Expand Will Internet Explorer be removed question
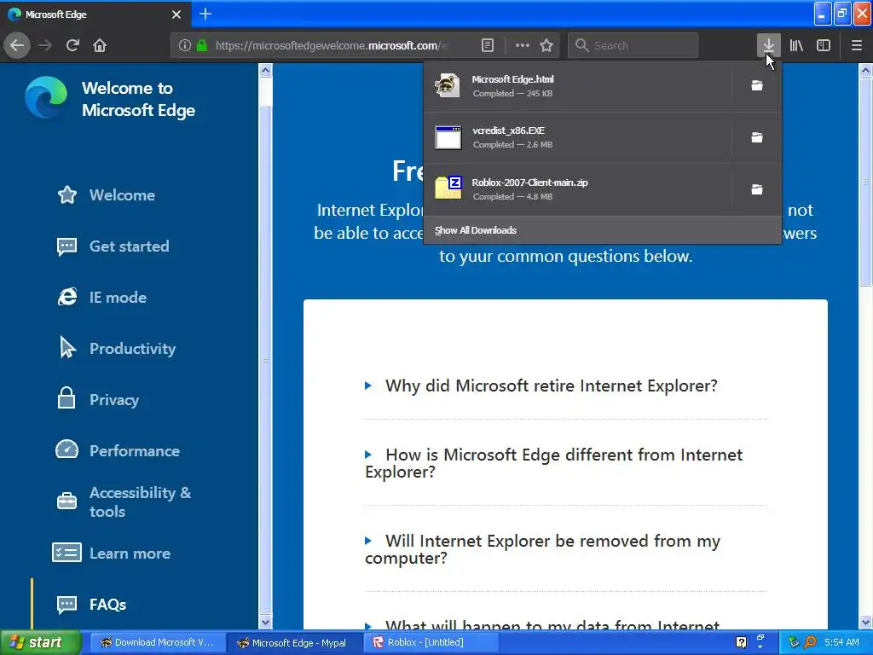Viewport: 873px width, 655px height. pyautogui.click(x=543, y=549)
